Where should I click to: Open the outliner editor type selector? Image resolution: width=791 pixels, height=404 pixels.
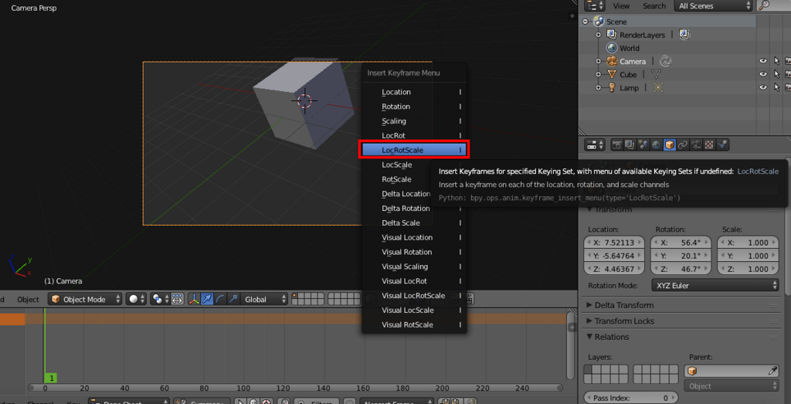596,5
